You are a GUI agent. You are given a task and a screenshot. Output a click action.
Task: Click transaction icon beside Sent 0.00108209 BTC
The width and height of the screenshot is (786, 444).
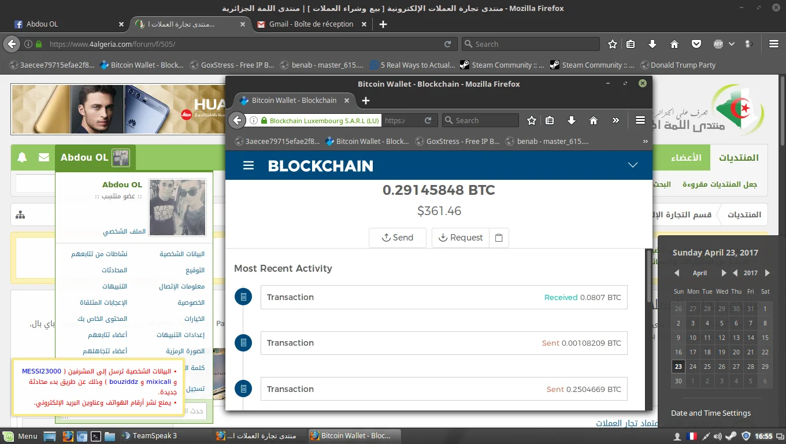coord(243,343)
